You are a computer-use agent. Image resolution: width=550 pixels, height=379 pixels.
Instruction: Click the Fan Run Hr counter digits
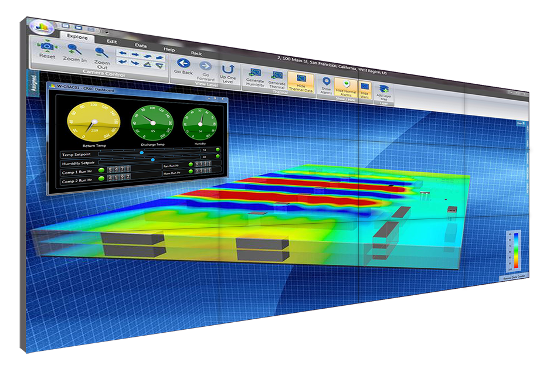click(203, 164)
